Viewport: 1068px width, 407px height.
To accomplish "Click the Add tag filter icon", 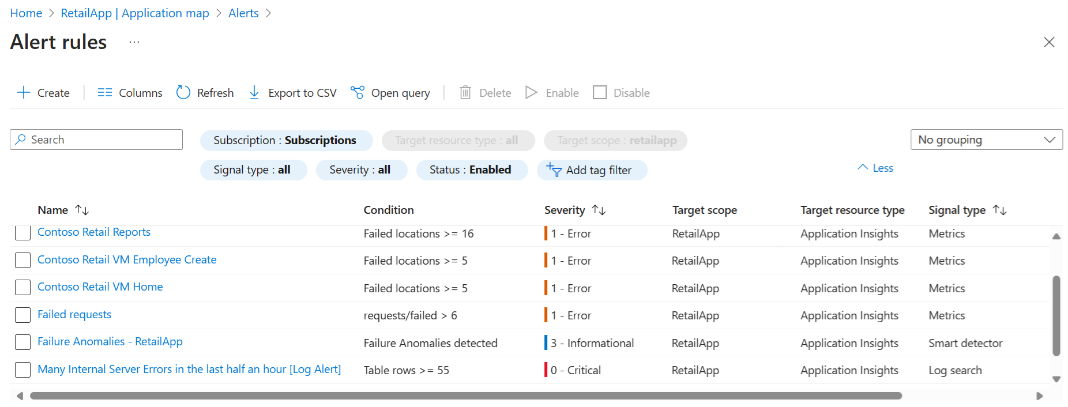I will (554, 169).
